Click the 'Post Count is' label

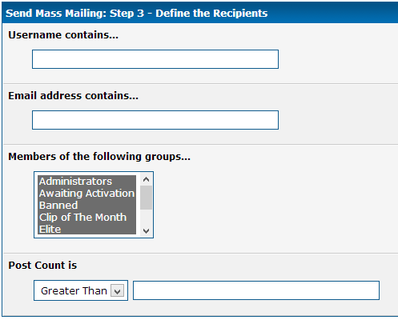click(42, 266)
